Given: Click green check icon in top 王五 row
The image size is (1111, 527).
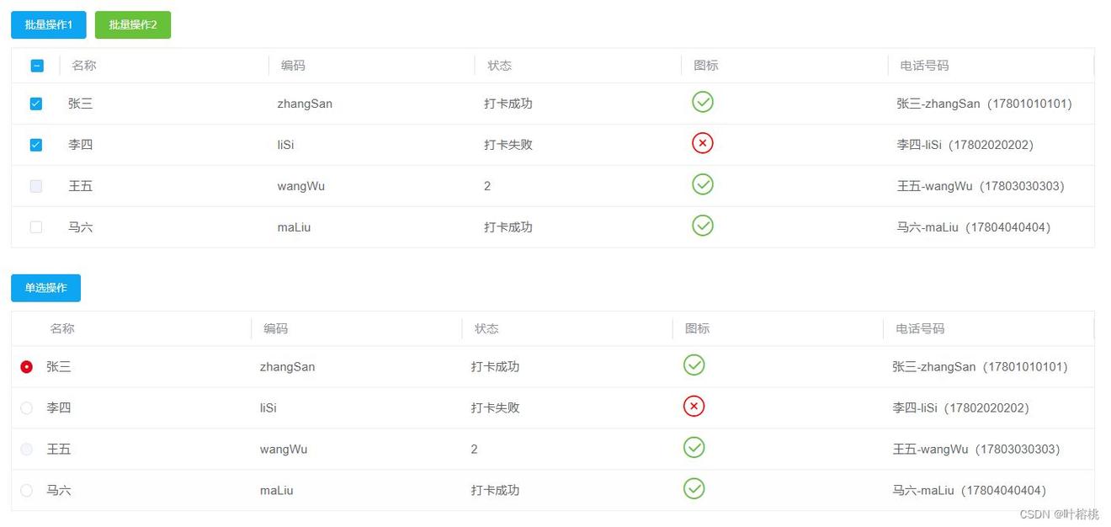Looking at the screenshot, I should pos(703,184).
